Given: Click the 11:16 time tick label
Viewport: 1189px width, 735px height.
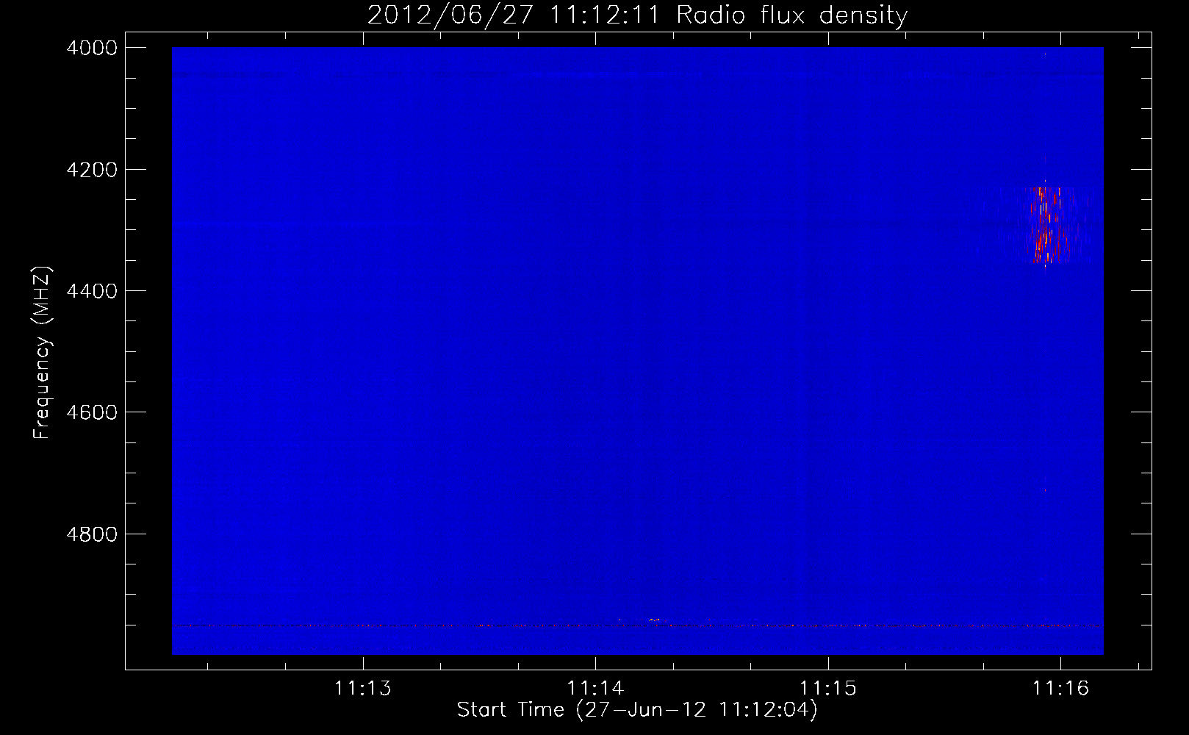Looking at the screenshot, I should point(1060,688).
